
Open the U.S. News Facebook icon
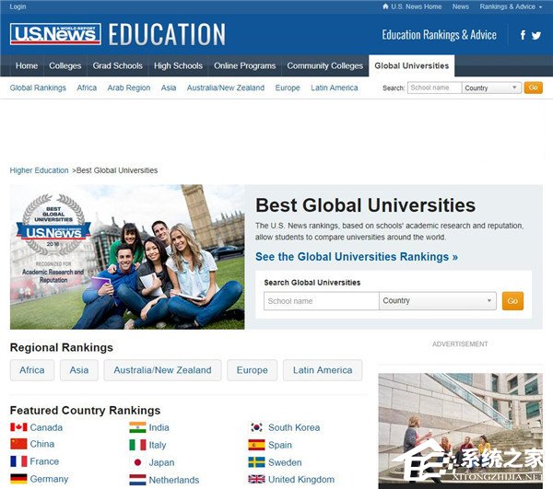coord(523,35)
